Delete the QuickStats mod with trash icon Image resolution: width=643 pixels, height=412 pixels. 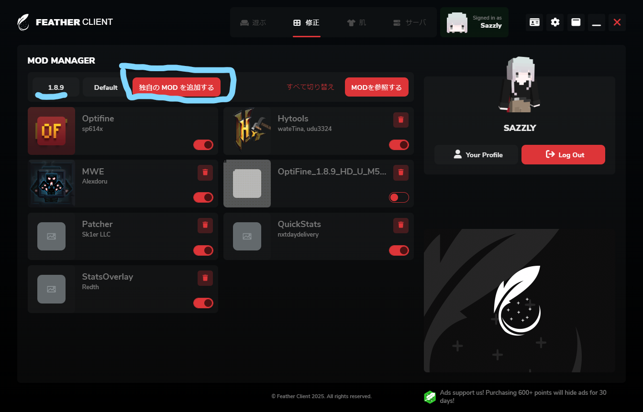[x=401, y=225]
